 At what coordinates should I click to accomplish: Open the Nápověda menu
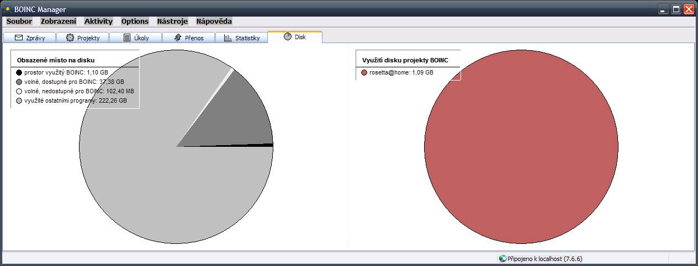coord(214,22)
